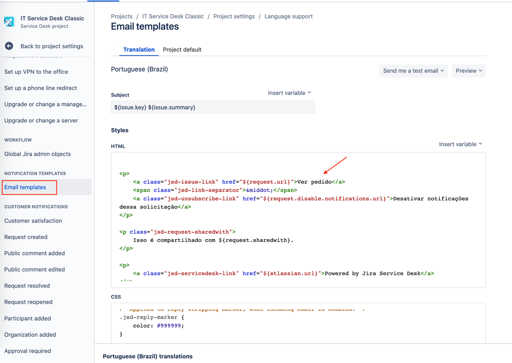Click the IT Service Desk Classic project name
The image size is (512, 363).
pyautogui.click(x=52, y=18)
